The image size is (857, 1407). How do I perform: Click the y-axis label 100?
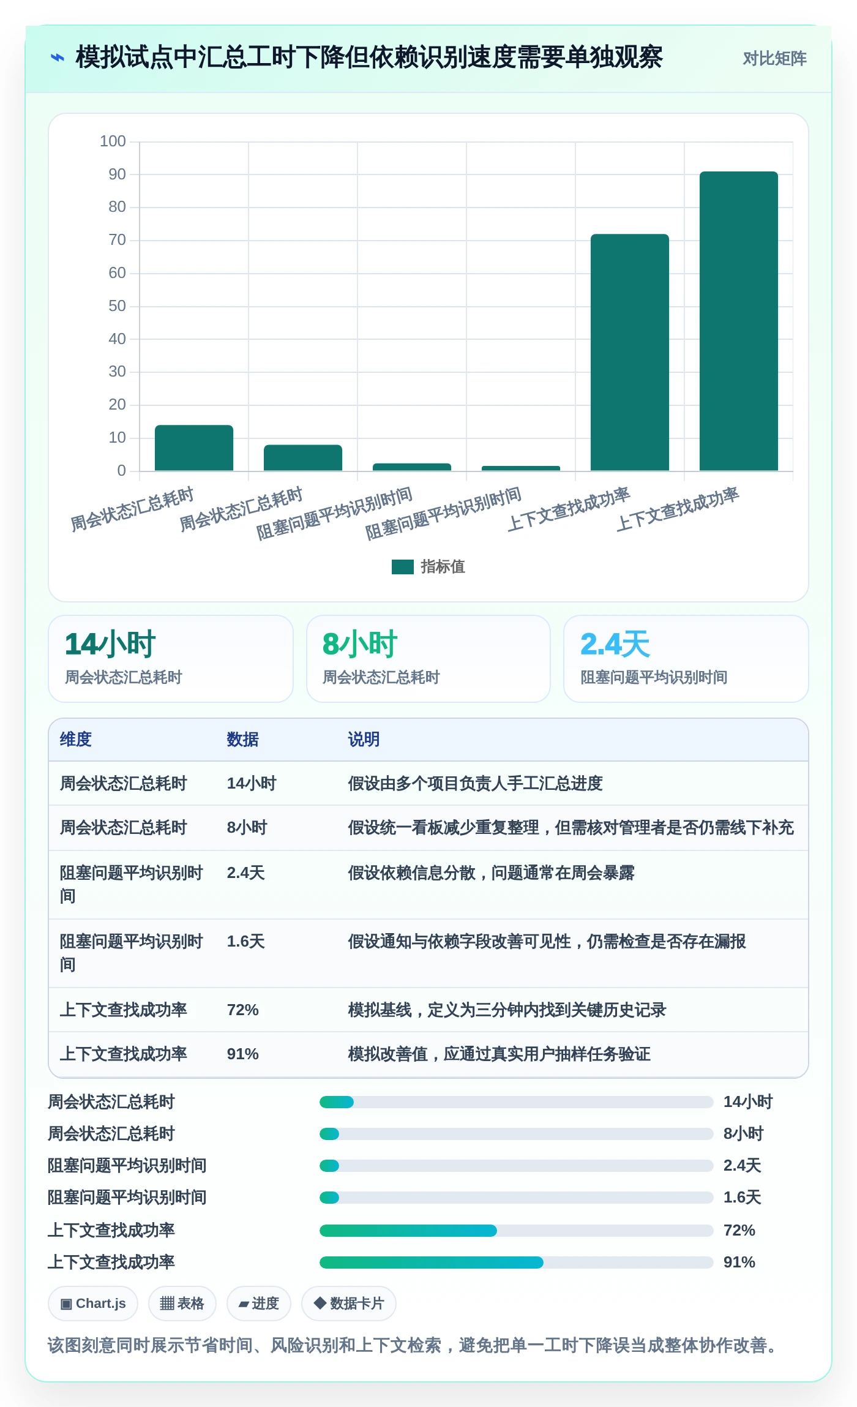(113, 141)
